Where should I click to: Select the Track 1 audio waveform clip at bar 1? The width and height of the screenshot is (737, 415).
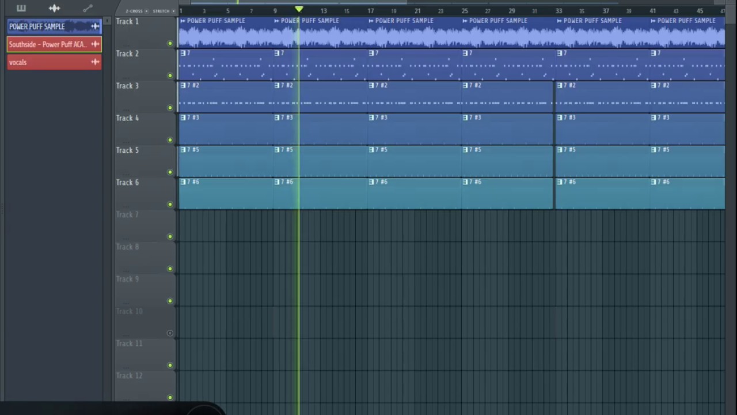click(226, 32)
